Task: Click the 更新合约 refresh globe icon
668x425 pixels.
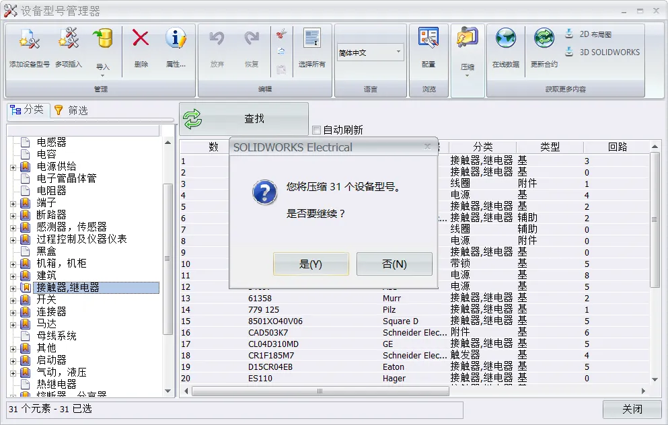Action: (544, 38)
